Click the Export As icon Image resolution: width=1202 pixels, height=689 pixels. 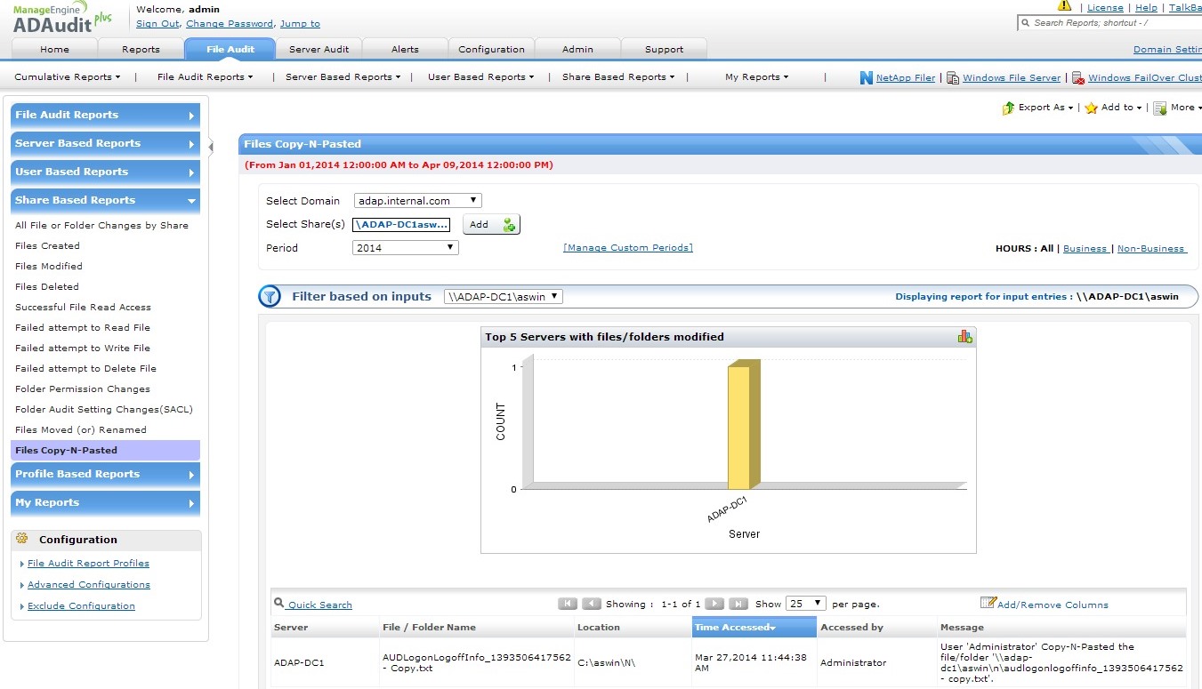point(1008,108)
